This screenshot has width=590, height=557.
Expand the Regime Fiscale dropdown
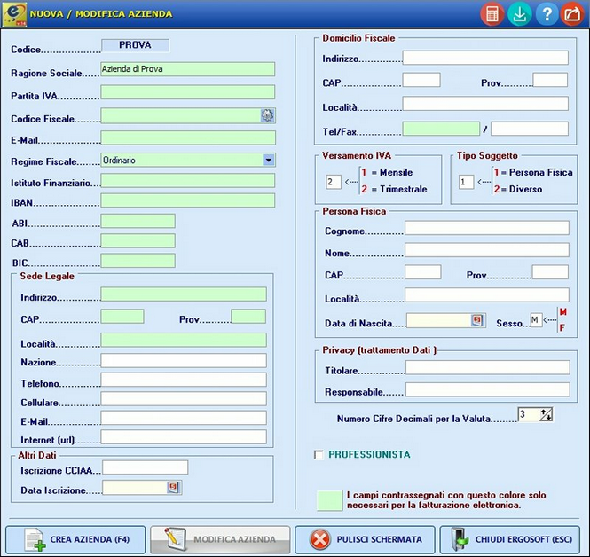click(x=268, y=160)
